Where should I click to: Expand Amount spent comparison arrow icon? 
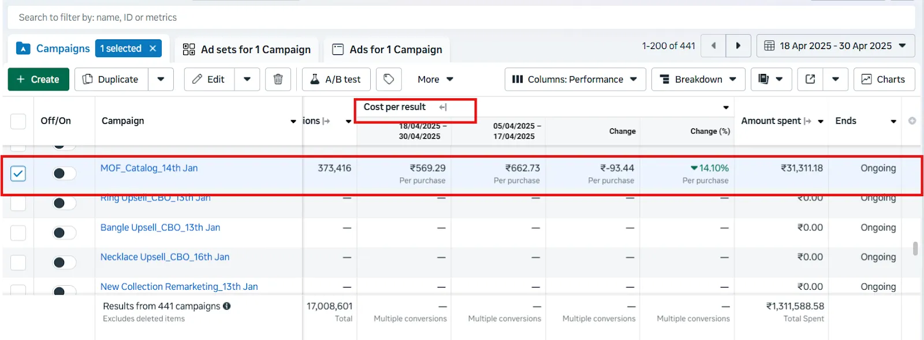coord(807,121)
